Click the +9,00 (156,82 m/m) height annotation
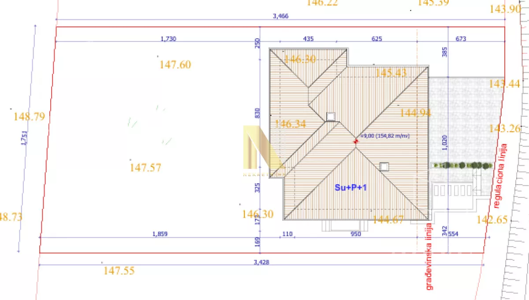 (385, 136)
